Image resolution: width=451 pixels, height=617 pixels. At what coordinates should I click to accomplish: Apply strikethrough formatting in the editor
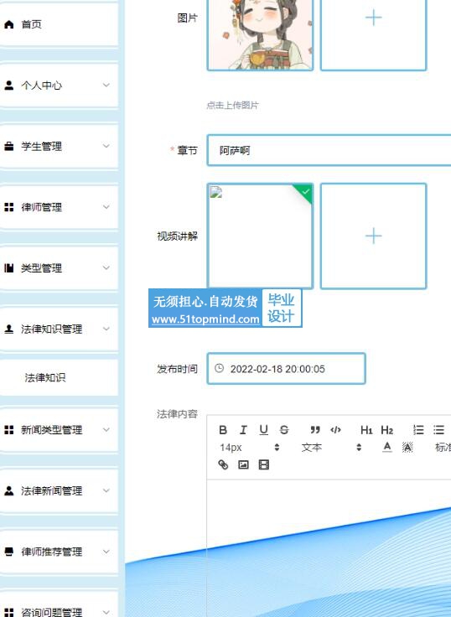283,430
